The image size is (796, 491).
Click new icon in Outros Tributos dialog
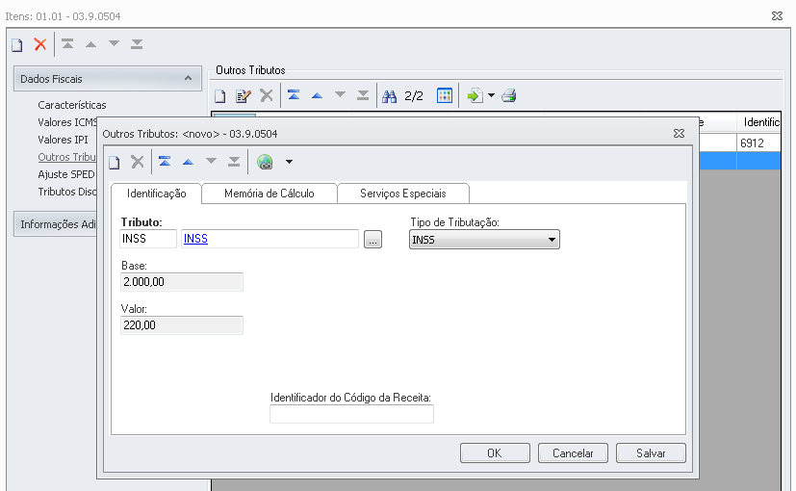115,162
